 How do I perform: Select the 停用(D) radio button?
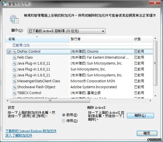tap(64, 121)
